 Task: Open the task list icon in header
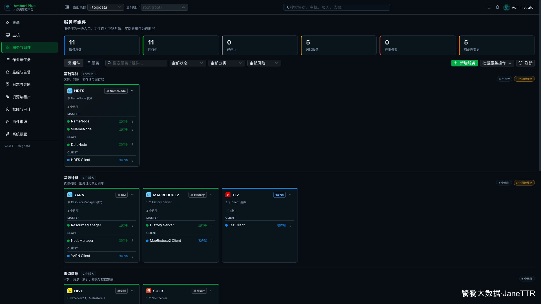click(489, 7)
